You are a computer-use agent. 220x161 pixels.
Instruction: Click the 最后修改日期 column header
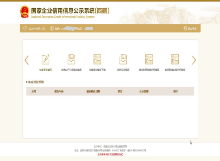(93, 91)
